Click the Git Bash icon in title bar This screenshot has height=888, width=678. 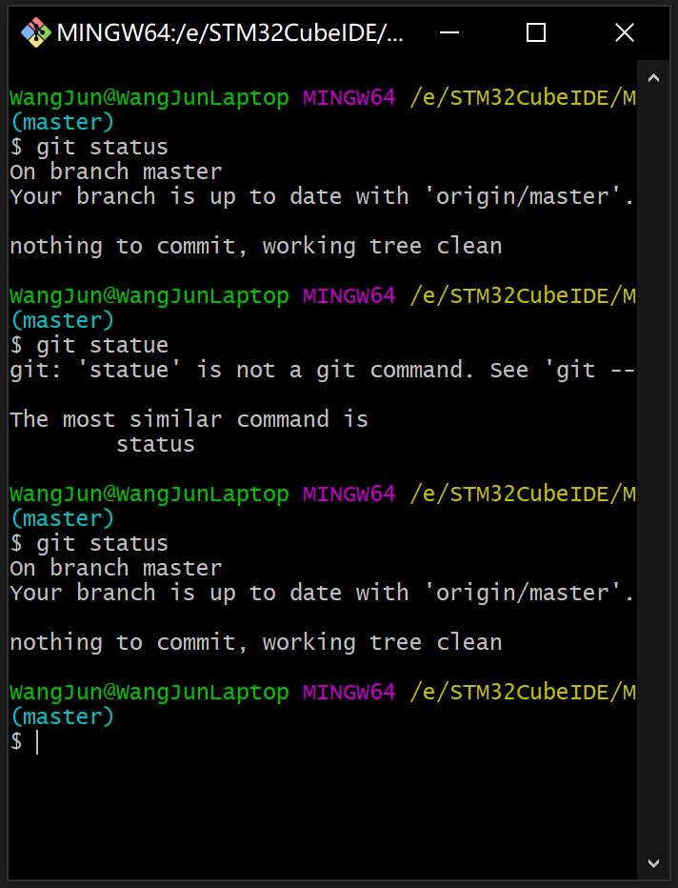tap(38, 31)
